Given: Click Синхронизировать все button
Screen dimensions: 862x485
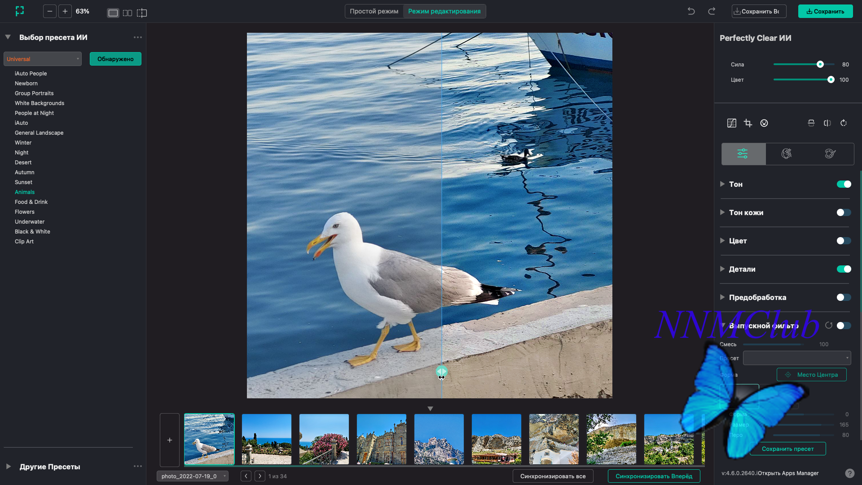Looking at the screenshot, I should click(553, 476).
